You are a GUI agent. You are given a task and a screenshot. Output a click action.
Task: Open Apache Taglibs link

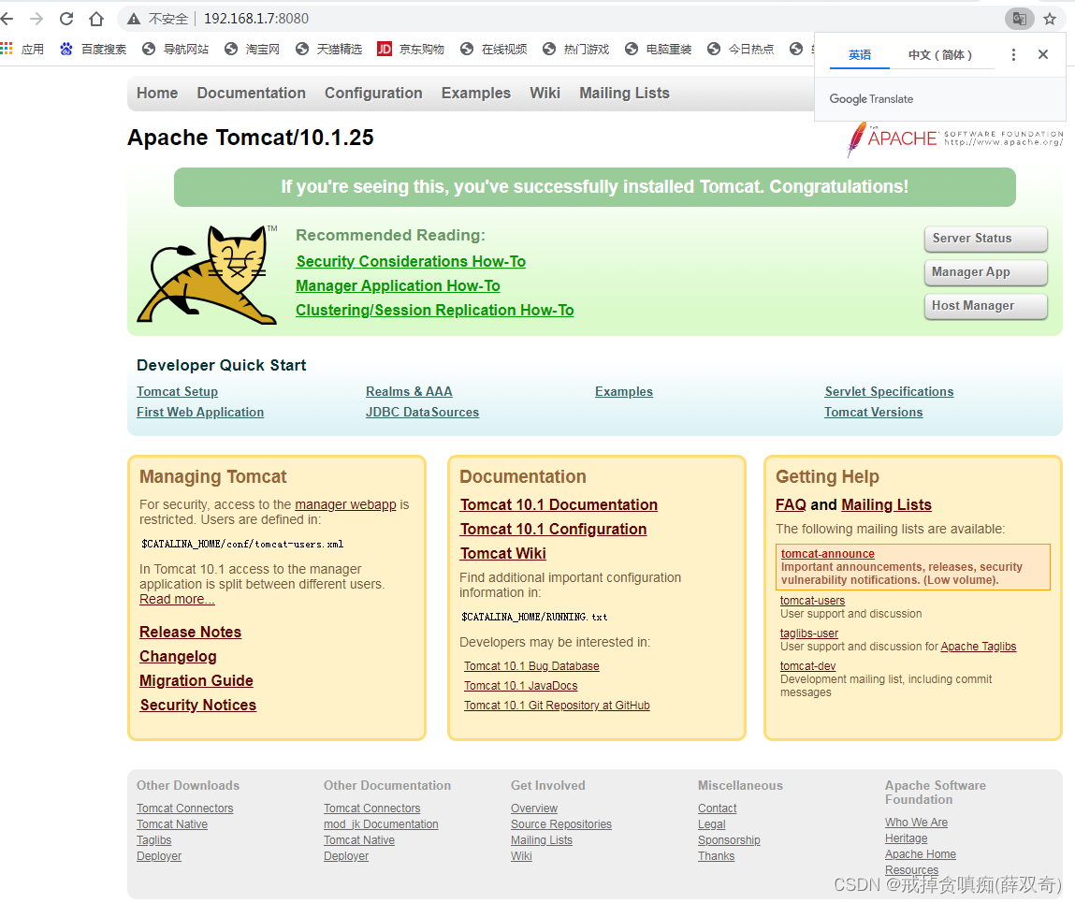pyautogui.click(x=979, y=647)
